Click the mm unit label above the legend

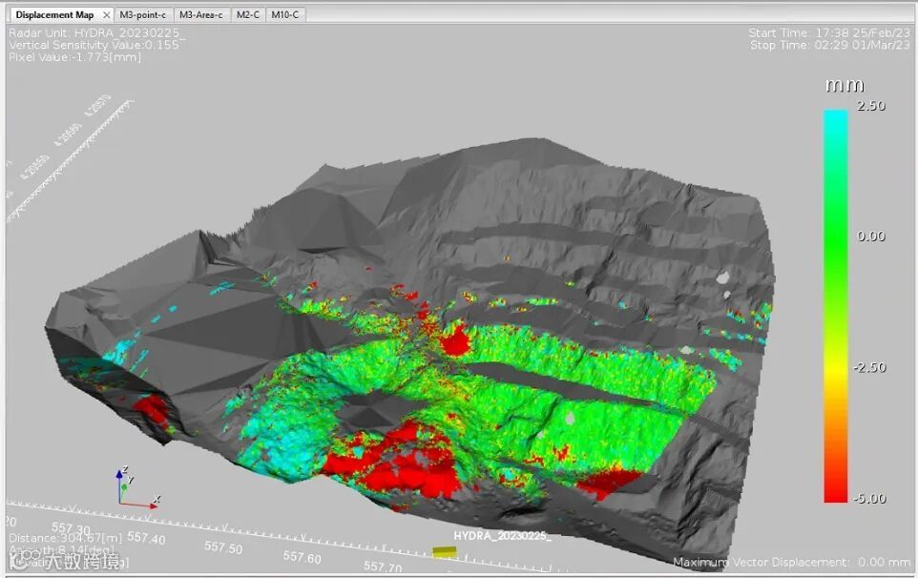pyautogui.click(x=844, y=86)
